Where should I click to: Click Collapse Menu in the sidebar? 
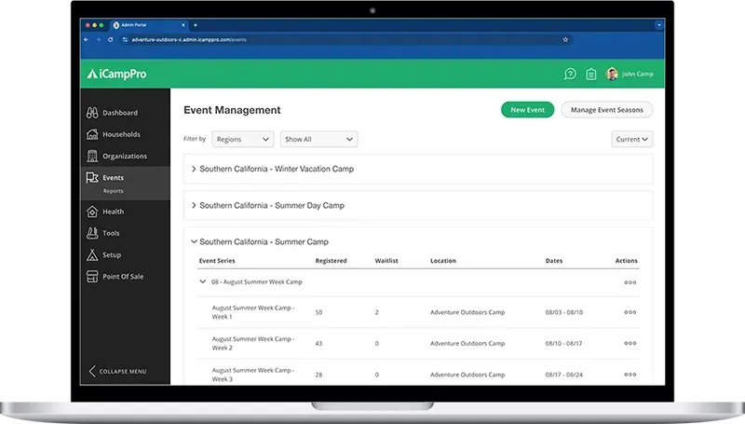click(118, 371)
